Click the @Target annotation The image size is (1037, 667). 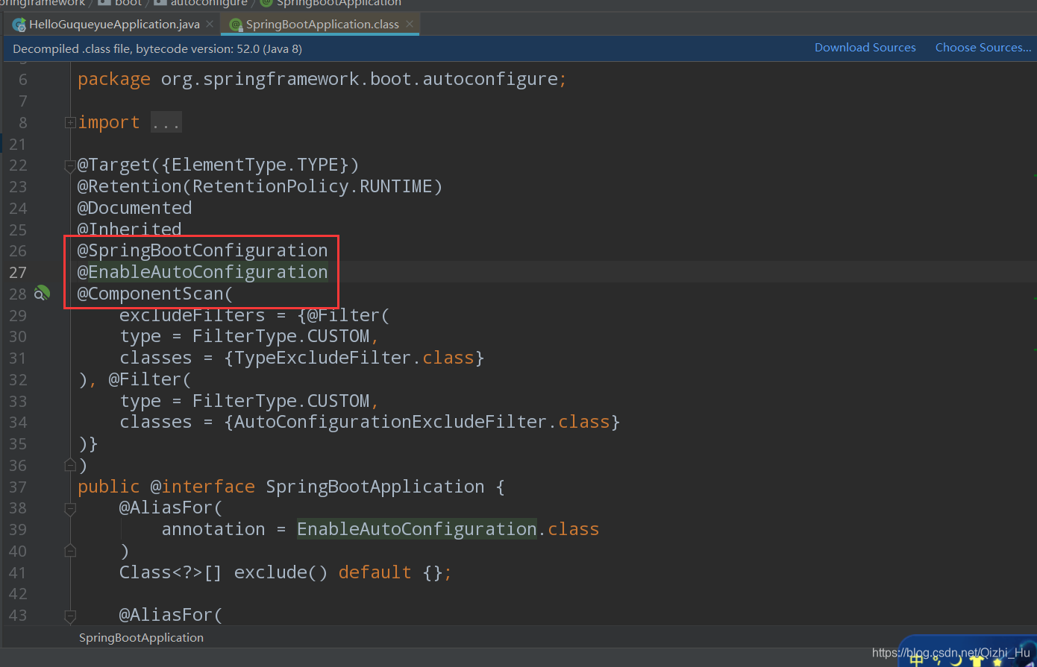click(114, 165)
